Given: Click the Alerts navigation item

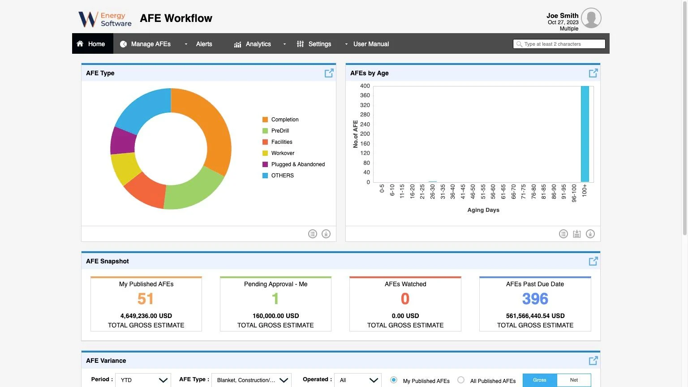Looking at the screenshot, I should pos(204,43).
